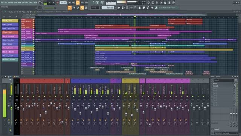Click the playlist horizontal scroll overview bar
Viewport: 241px width, 136px height.
tap(120, 15)
